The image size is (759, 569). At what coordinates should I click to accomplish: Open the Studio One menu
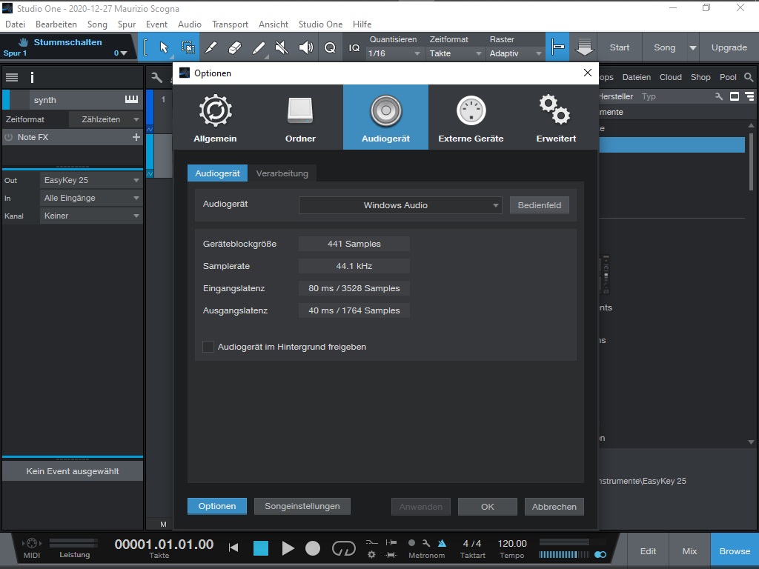[320, 24]
